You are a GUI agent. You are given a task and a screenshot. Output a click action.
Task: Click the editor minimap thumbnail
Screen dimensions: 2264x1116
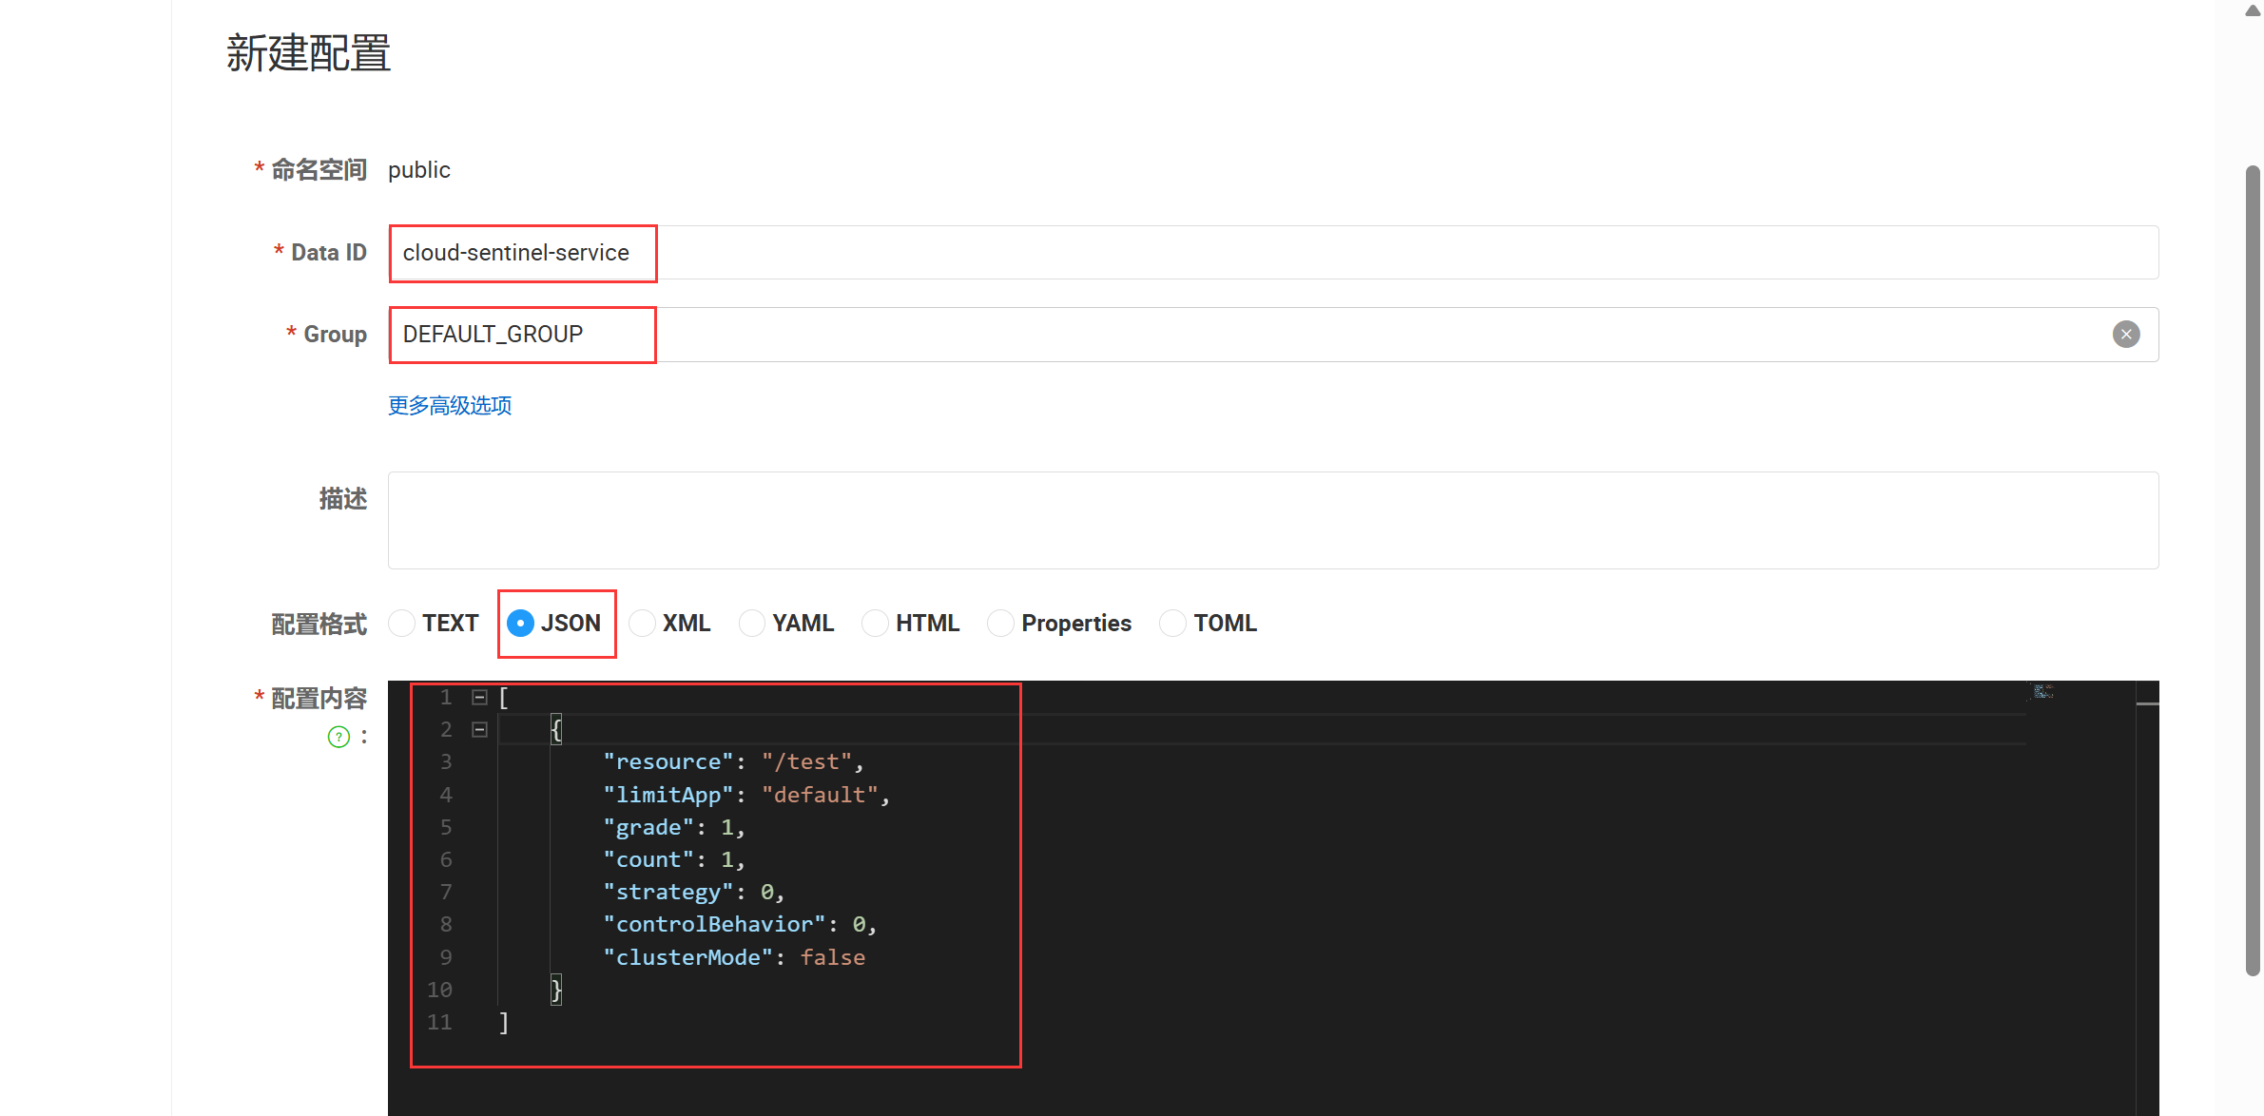(x=2043, y=692)
